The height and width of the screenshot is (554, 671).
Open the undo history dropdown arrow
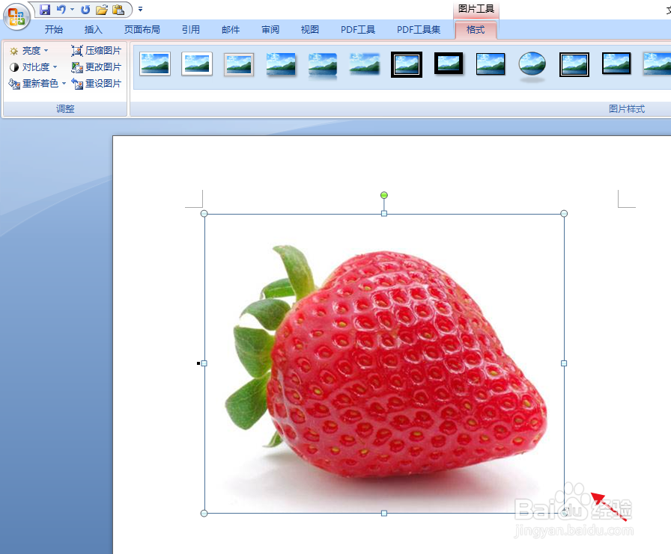(x=72, y=10)
